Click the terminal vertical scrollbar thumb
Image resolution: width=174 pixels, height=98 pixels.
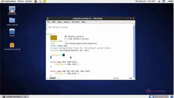[134, 51]
